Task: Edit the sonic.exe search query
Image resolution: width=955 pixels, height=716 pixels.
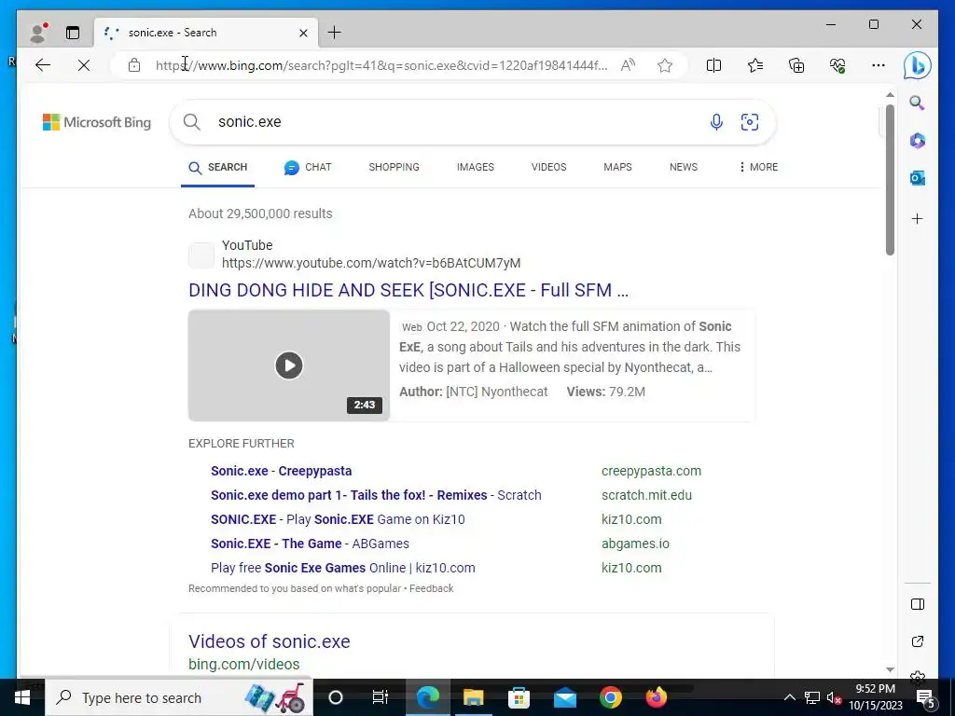Action: point(250,122)
